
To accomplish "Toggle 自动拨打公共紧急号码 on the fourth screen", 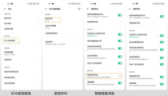I will (162, 36).
